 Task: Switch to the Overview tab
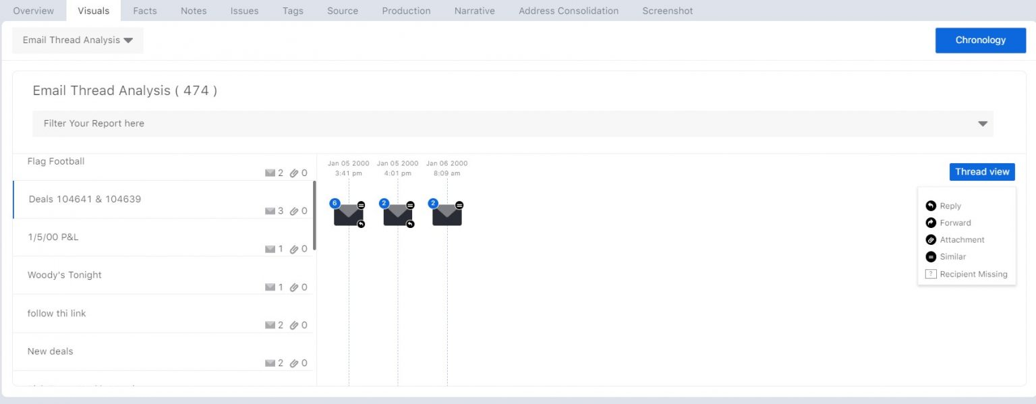pyautogui.click(x=34, y=11)
